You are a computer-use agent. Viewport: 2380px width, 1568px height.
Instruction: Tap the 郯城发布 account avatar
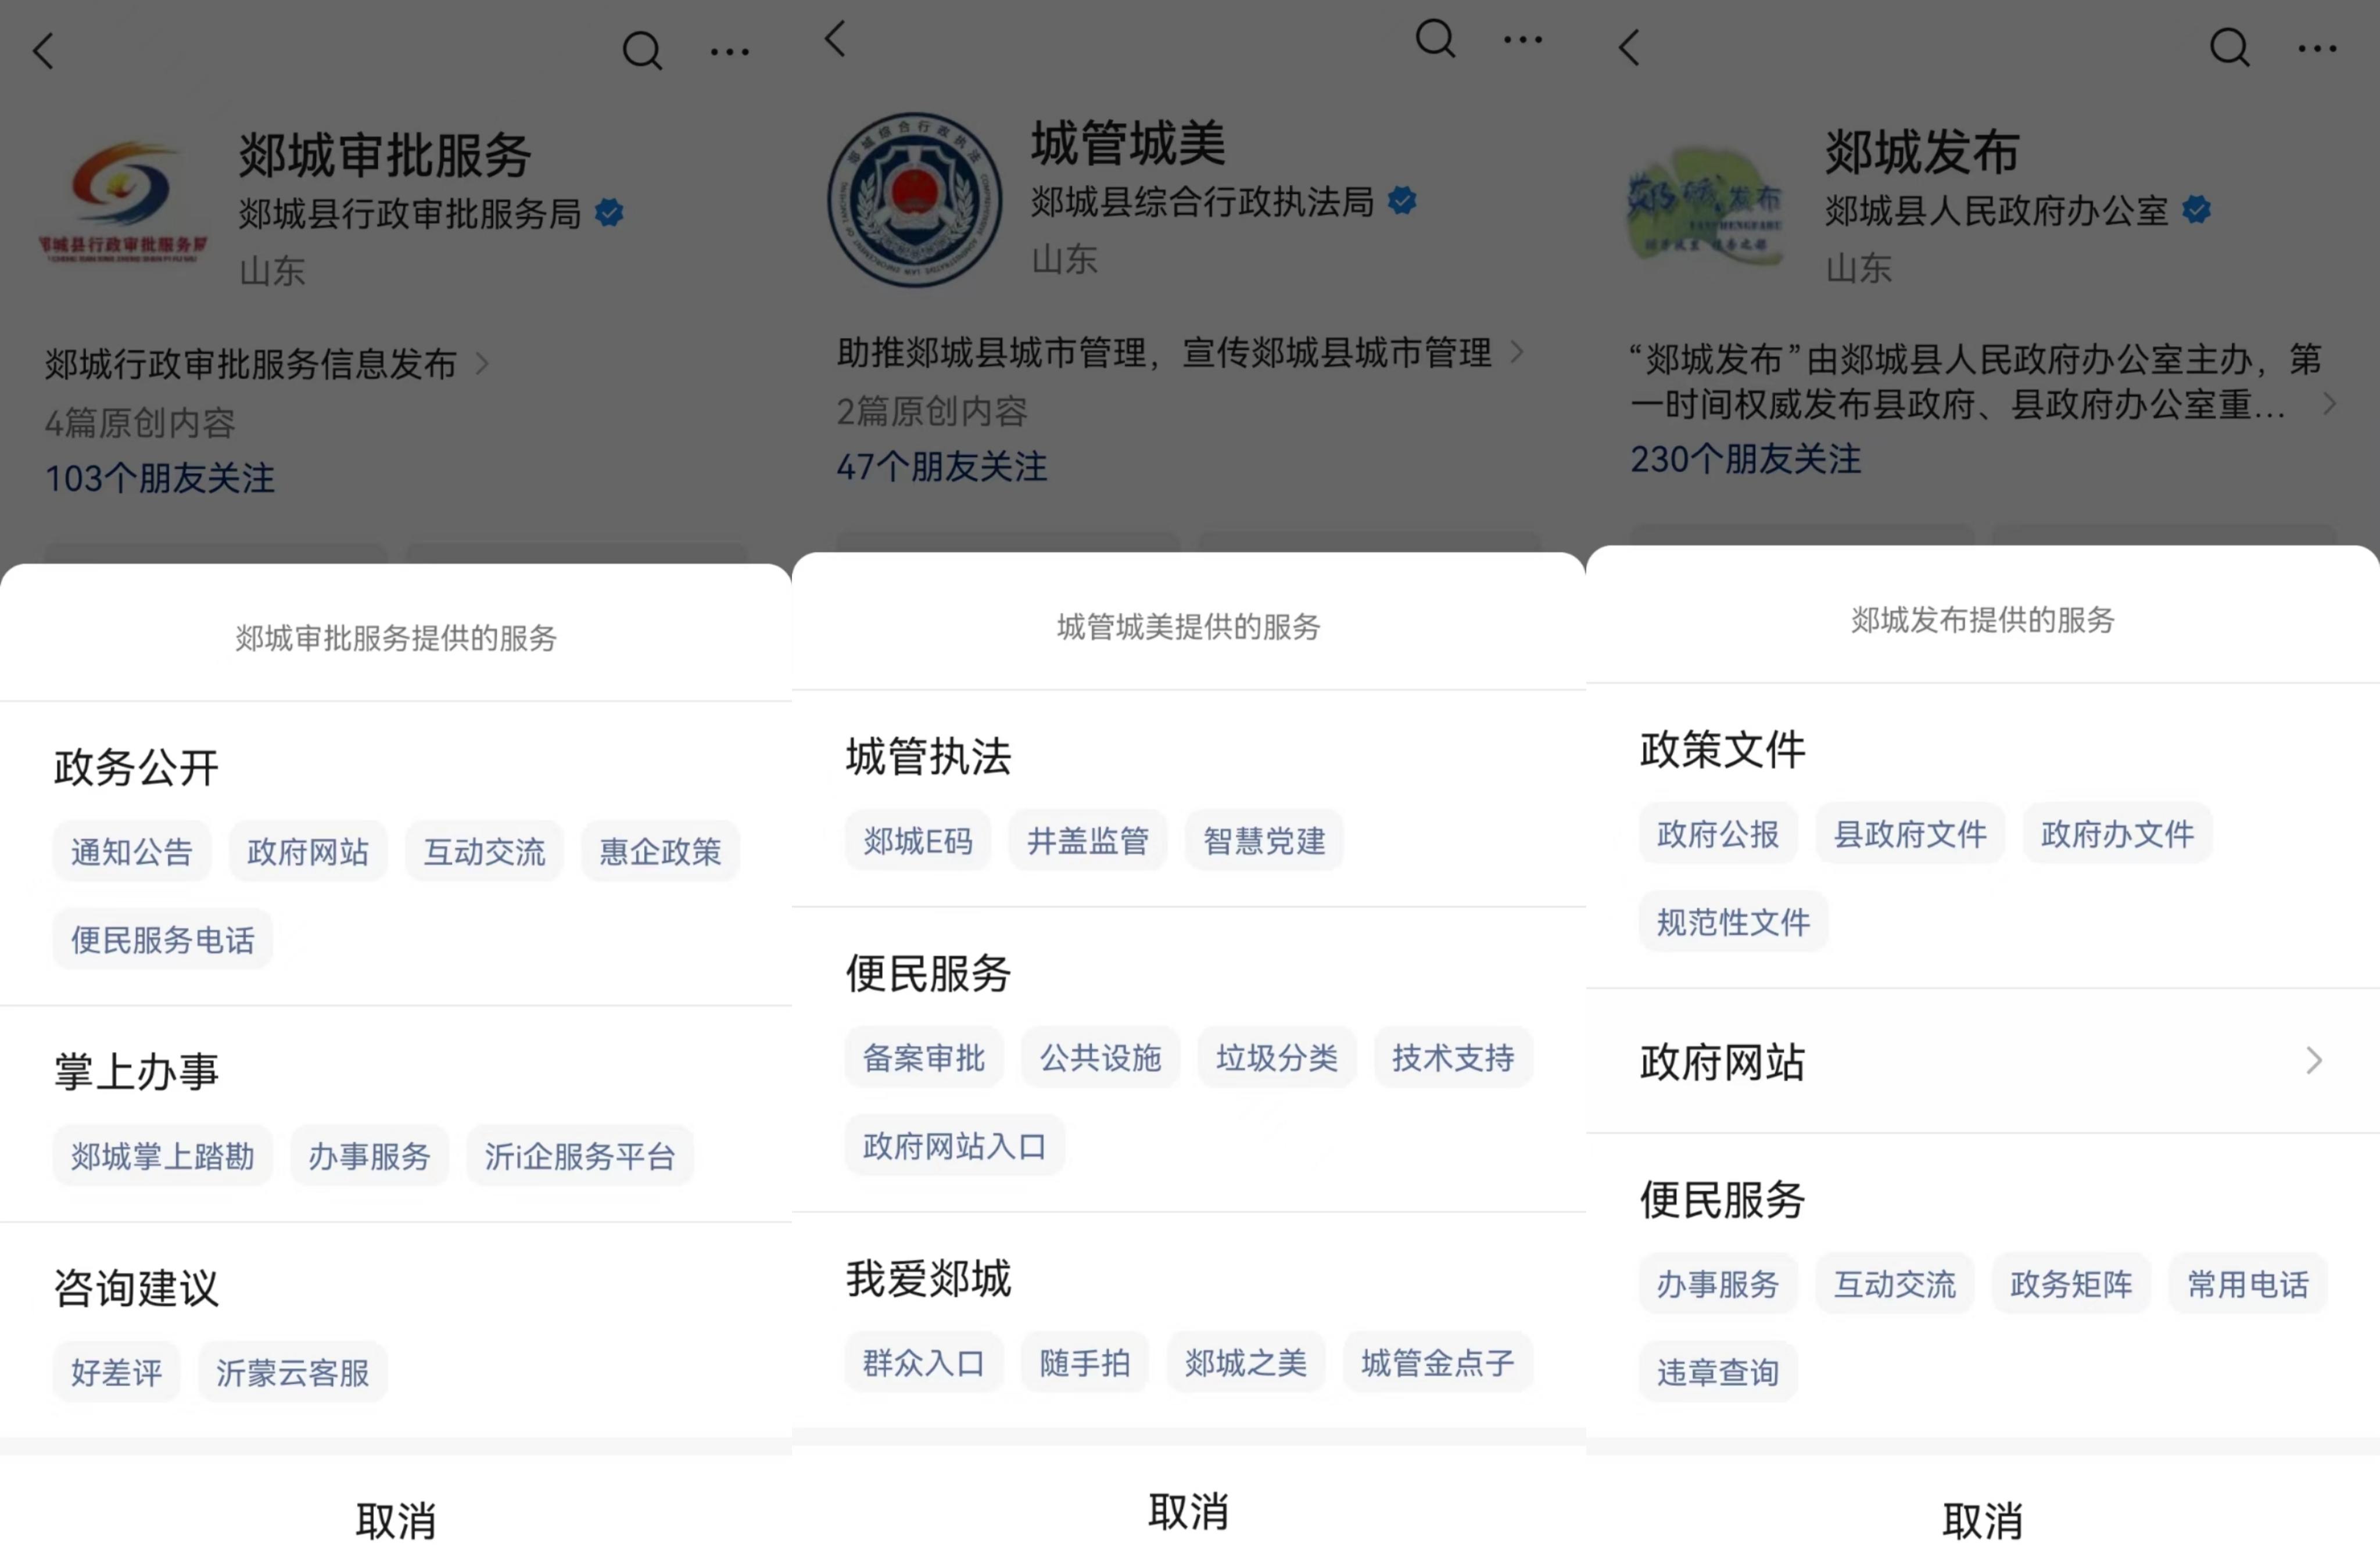tap(1705, 205)
